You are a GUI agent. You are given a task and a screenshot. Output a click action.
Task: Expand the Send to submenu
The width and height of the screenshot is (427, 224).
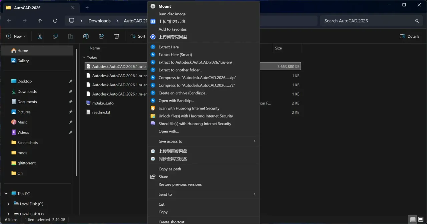pos(204,194)
